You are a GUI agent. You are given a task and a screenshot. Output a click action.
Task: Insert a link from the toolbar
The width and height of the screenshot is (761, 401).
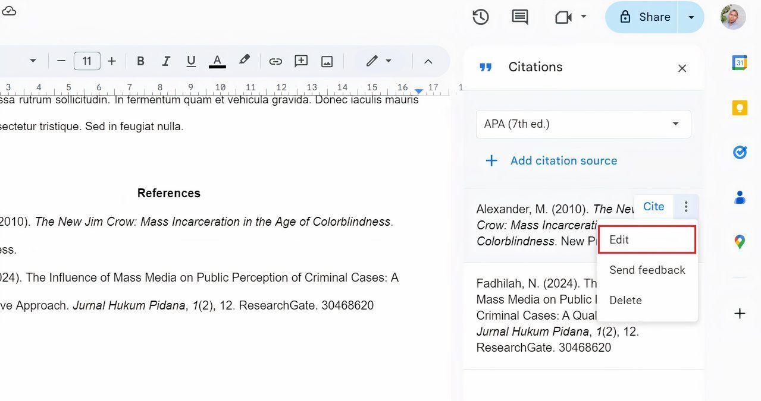[x=275, y=61]
